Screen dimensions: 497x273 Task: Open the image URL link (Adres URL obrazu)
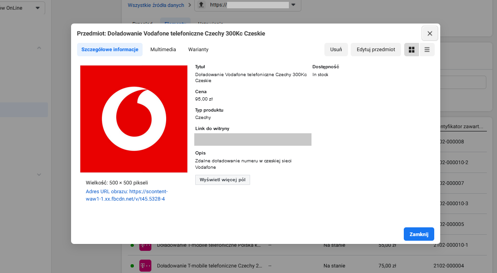pos(126,195)
